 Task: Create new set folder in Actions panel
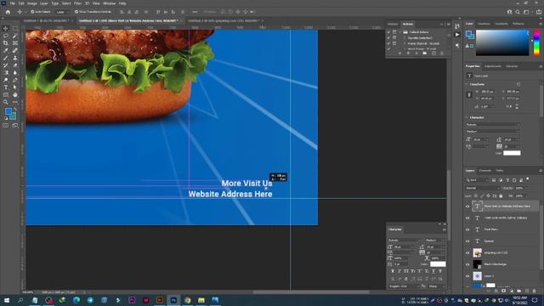click(x=425, y=54)
